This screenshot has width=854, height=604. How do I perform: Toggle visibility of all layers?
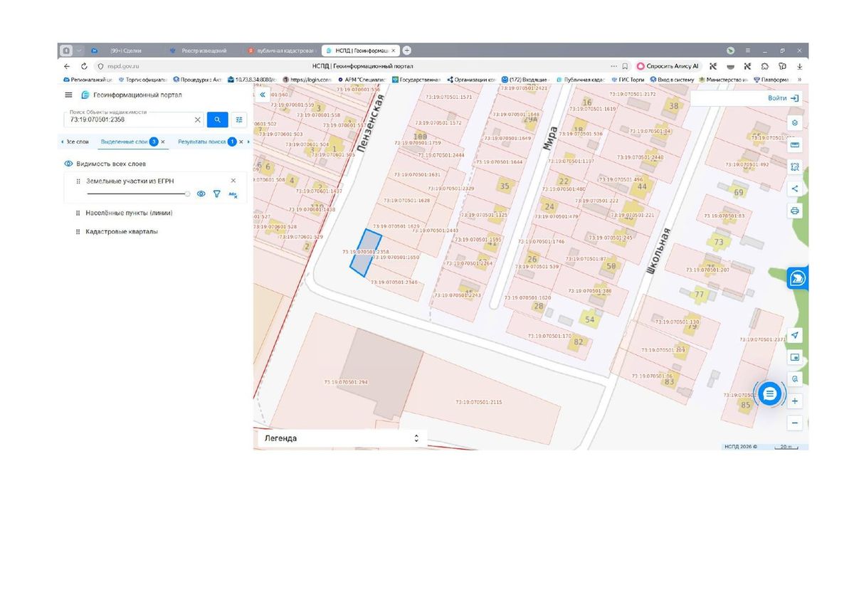coord(69,164)
